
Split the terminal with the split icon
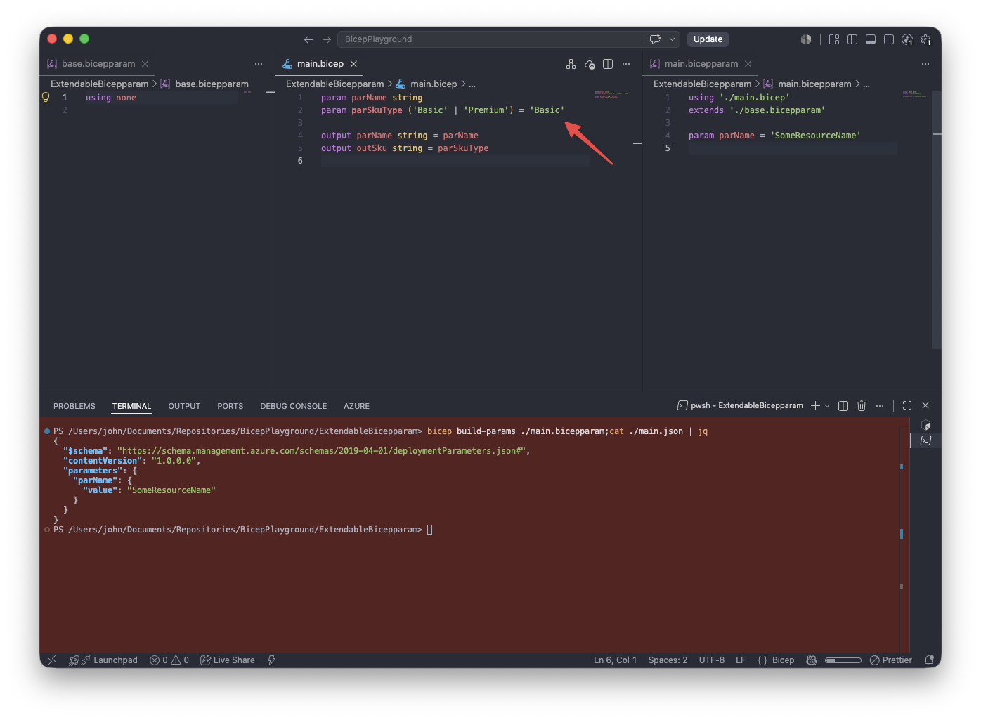coord(843,405)
